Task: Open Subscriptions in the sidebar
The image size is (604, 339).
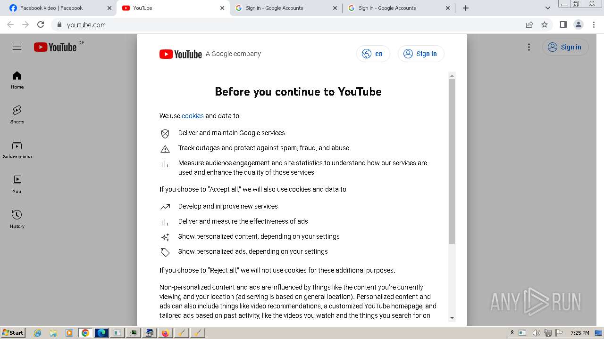Action: (x=17, y=150)
